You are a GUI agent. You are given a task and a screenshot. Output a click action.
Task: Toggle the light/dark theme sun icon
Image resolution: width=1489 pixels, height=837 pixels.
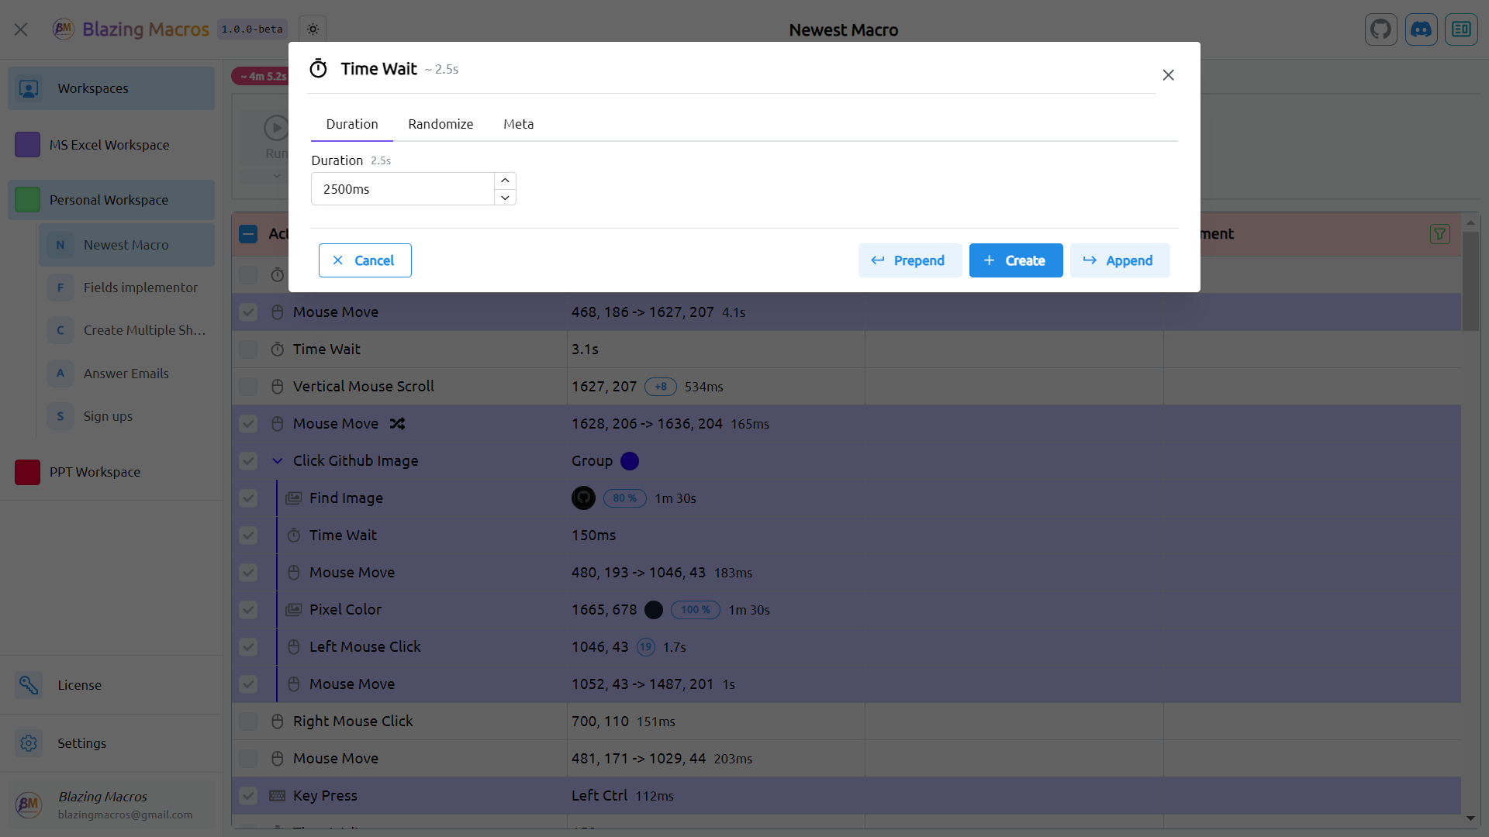[313, 29]
